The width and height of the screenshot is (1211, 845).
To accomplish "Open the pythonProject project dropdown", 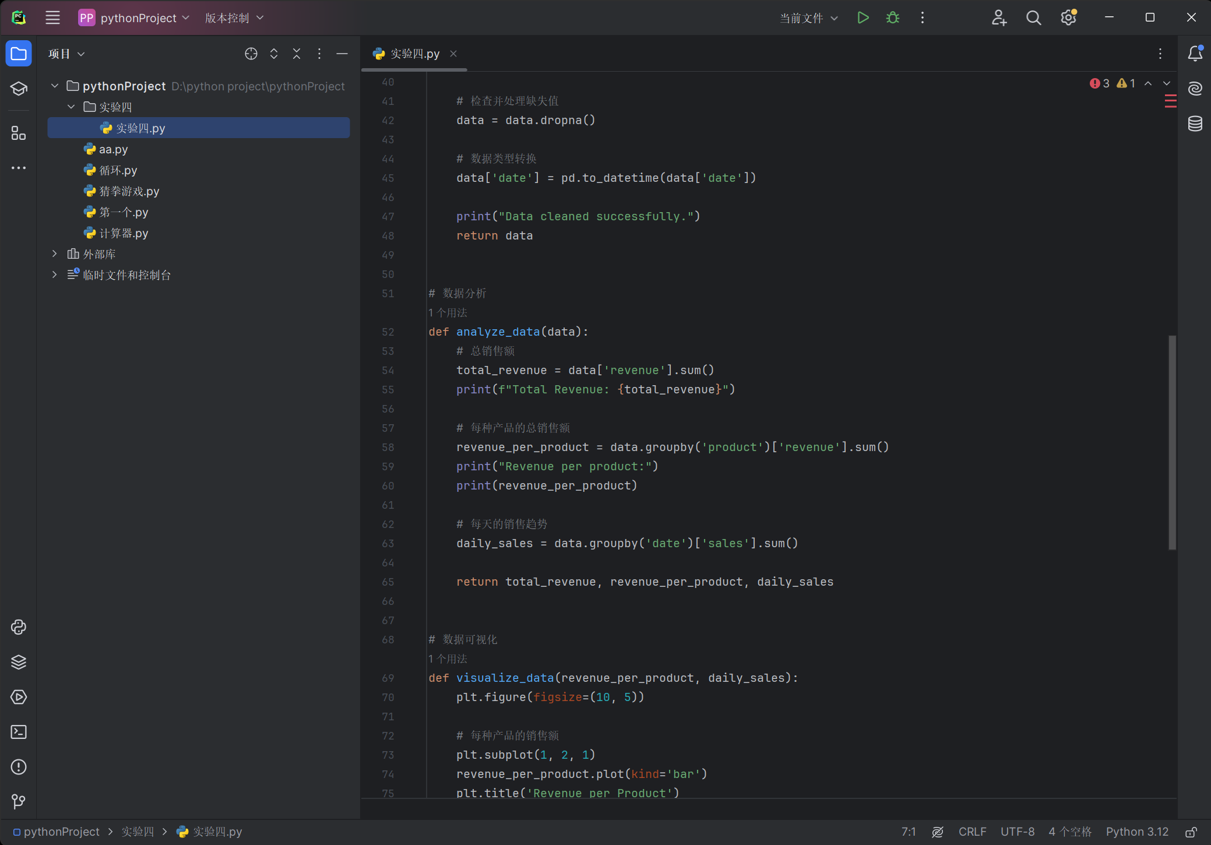I will point(134,17).
